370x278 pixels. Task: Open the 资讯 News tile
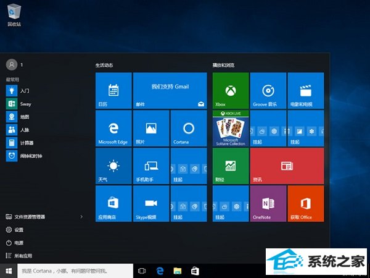(x=287, y=166)
